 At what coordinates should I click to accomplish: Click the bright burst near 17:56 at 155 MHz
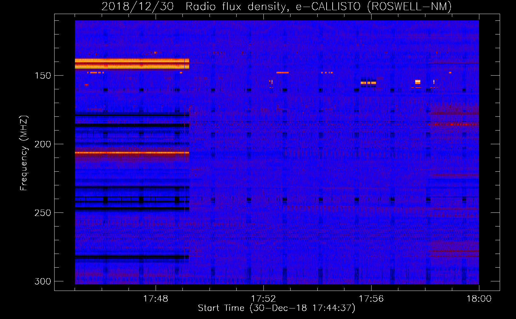(x=368, y=83)
